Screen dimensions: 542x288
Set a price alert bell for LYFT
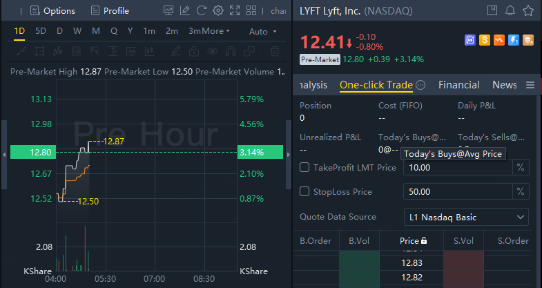pyautogui.click(x=510, y=10)
